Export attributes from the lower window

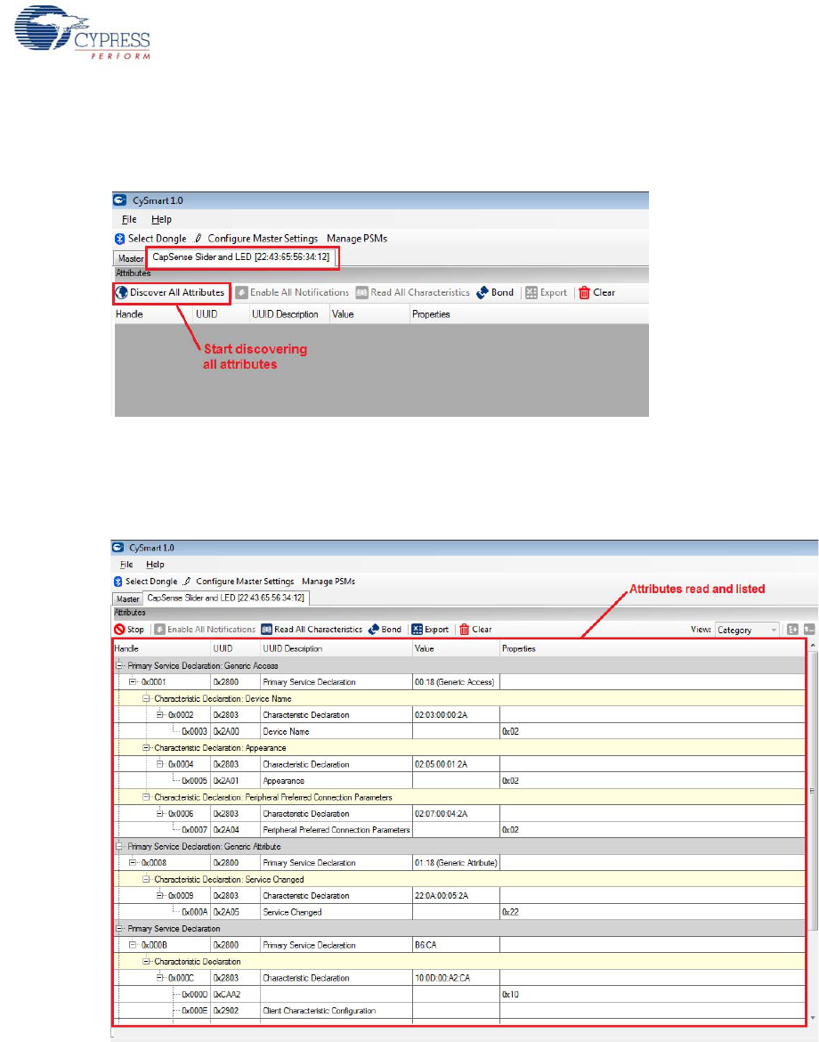pos(430,630)
